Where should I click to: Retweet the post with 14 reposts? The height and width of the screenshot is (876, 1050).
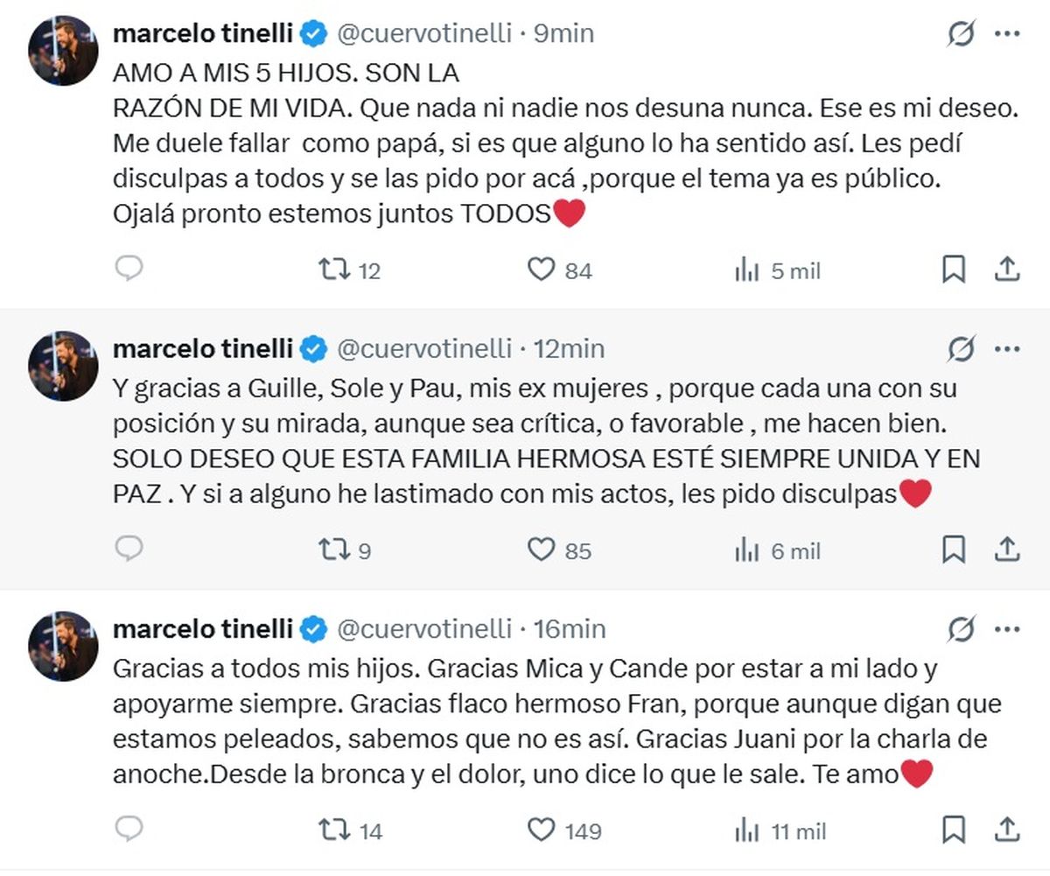(333, 830)
